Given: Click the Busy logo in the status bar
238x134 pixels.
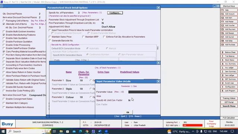Looking at the screenshot, I should tap(7, 124).
